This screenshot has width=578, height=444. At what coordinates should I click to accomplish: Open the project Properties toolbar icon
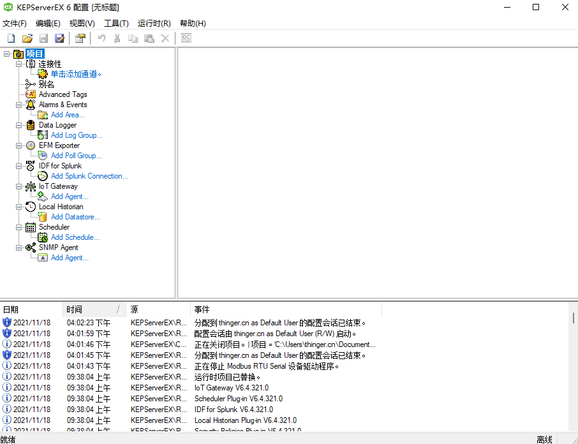pos(80,38)
